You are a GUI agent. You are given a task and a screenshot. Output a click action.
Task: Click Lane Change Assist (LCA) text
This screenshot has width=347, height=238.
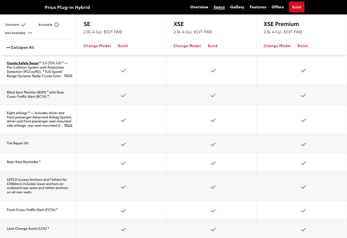(28, 229)
